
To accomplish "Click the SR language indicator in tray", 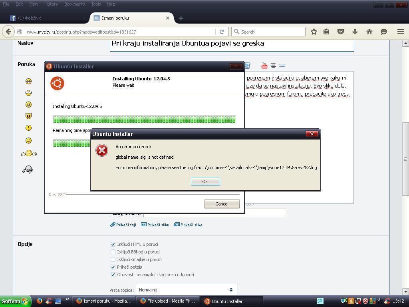I will [x=320, y=301].
